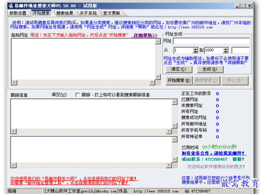262x194 pixels.
Task: Open the 关于系统 tab
Action: pos(88,13)
